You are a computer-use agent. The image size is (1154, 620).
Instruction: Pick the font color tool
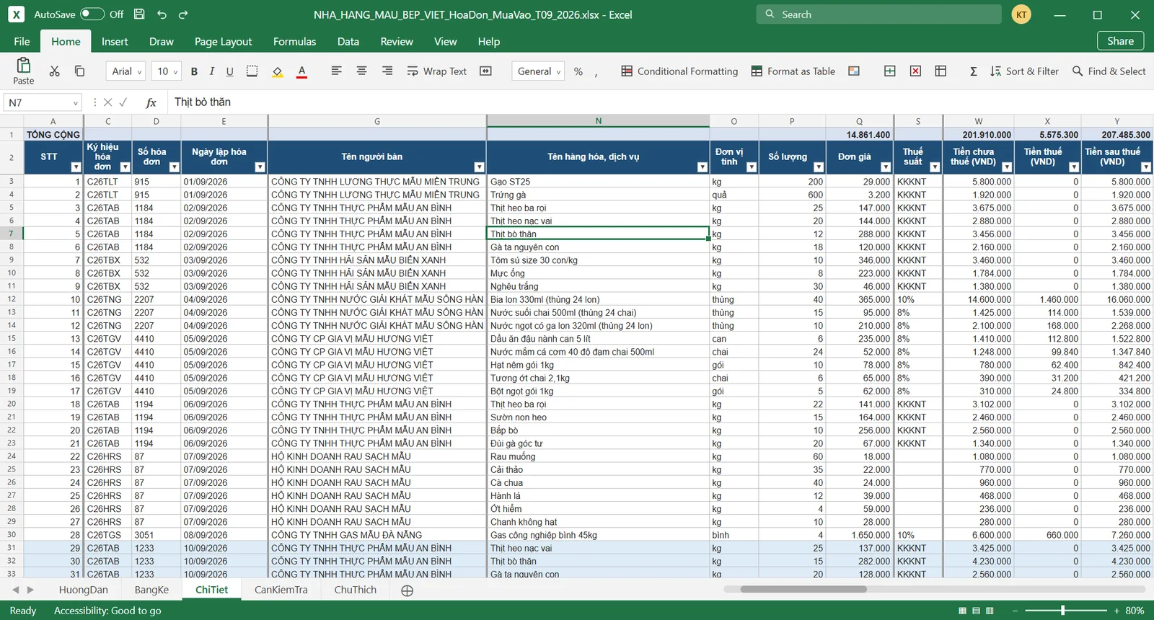[x=301, y=71]
